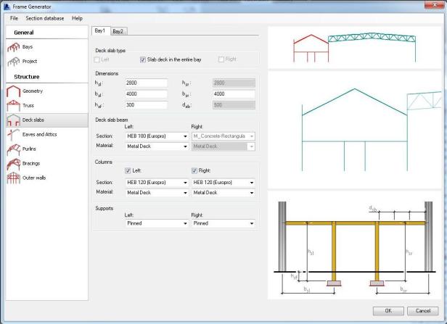This screenshot has width=447, height=324.
Task: Open the Help menu
Action: [x=77, y=17]
